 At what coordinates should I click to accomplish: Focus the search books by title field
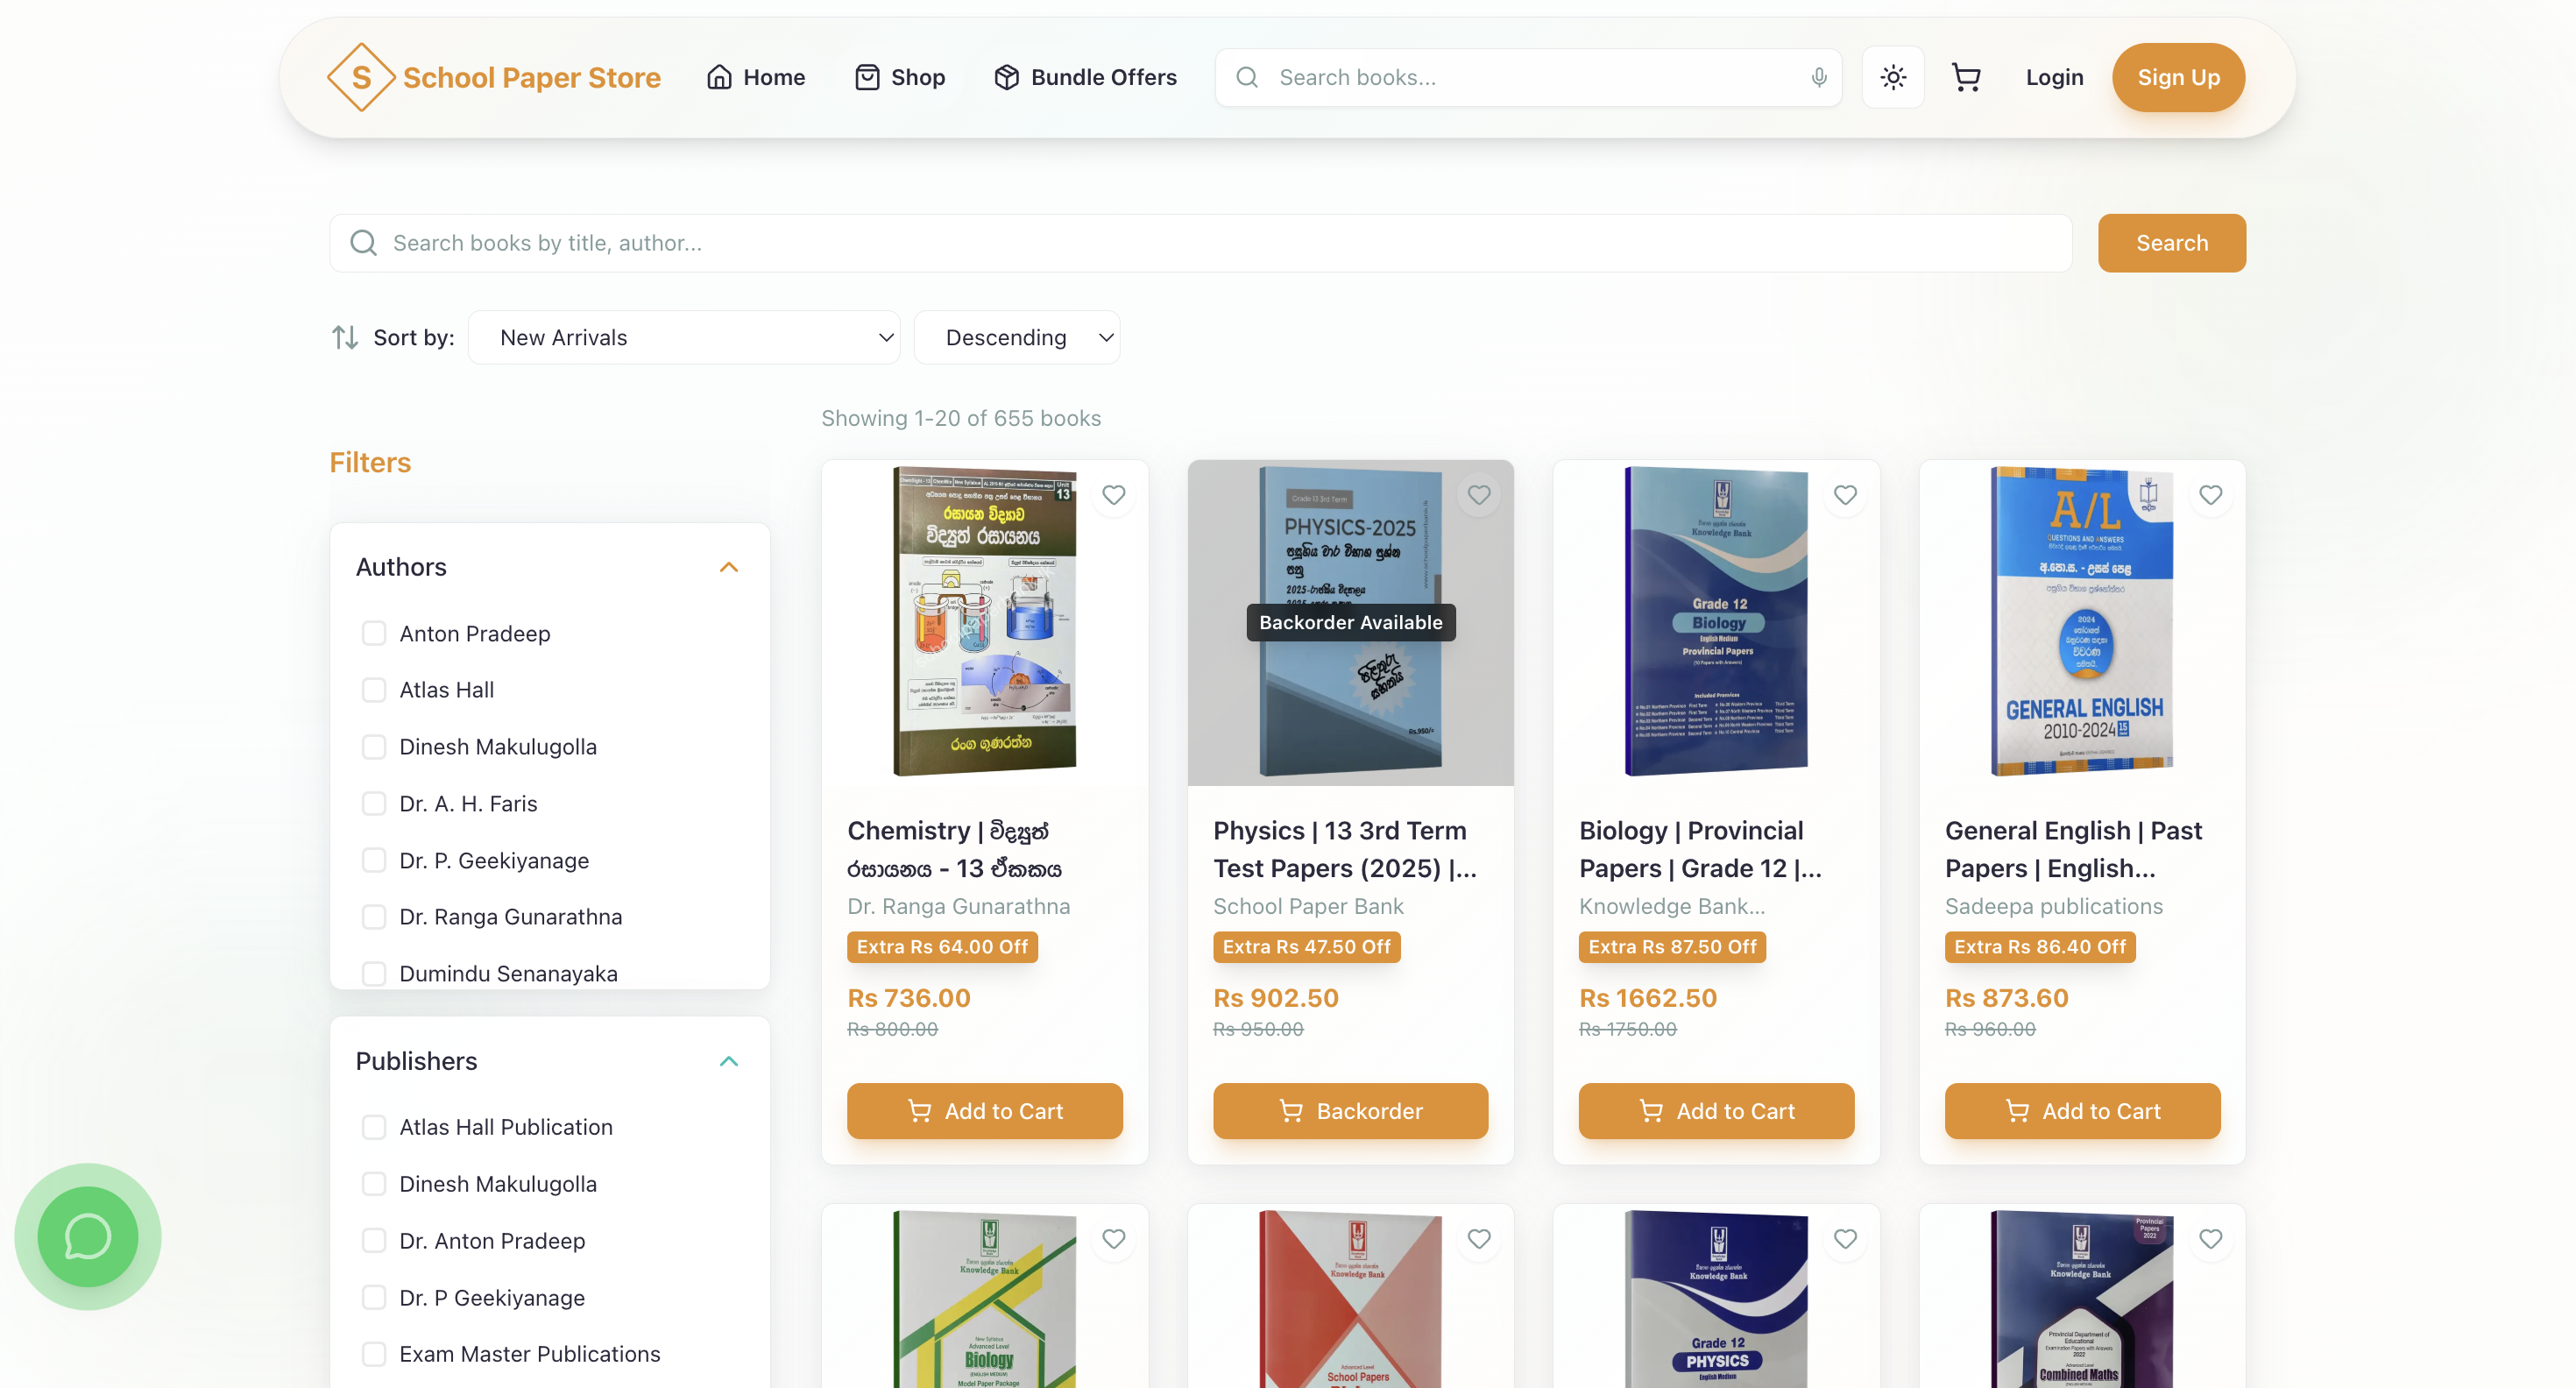1200,243
